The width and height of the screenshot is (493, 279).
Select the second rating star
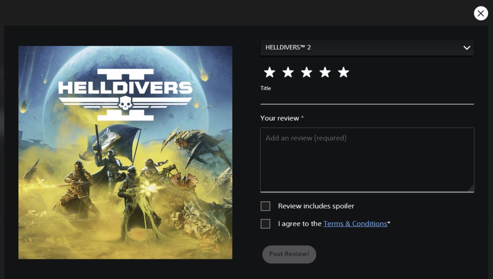coord(288,72)
